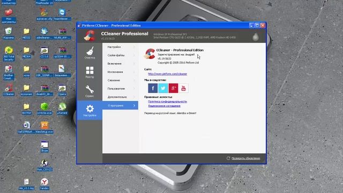Open the Реестр registry section

point(90,72)
